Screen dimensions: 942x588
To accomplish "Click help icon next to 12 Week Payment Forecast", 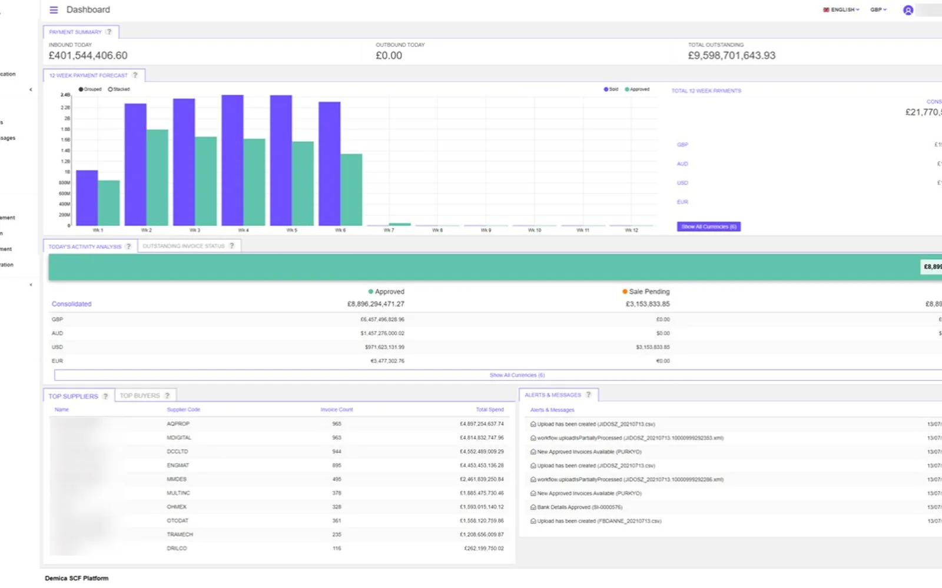I will tap(135, 75).
